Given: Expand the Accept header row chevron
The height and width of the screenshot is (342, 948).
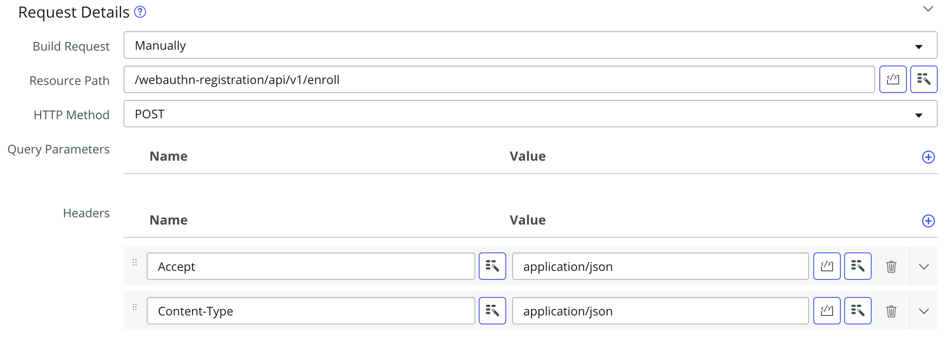Looking at the screenshot, I should coord(924,267).
